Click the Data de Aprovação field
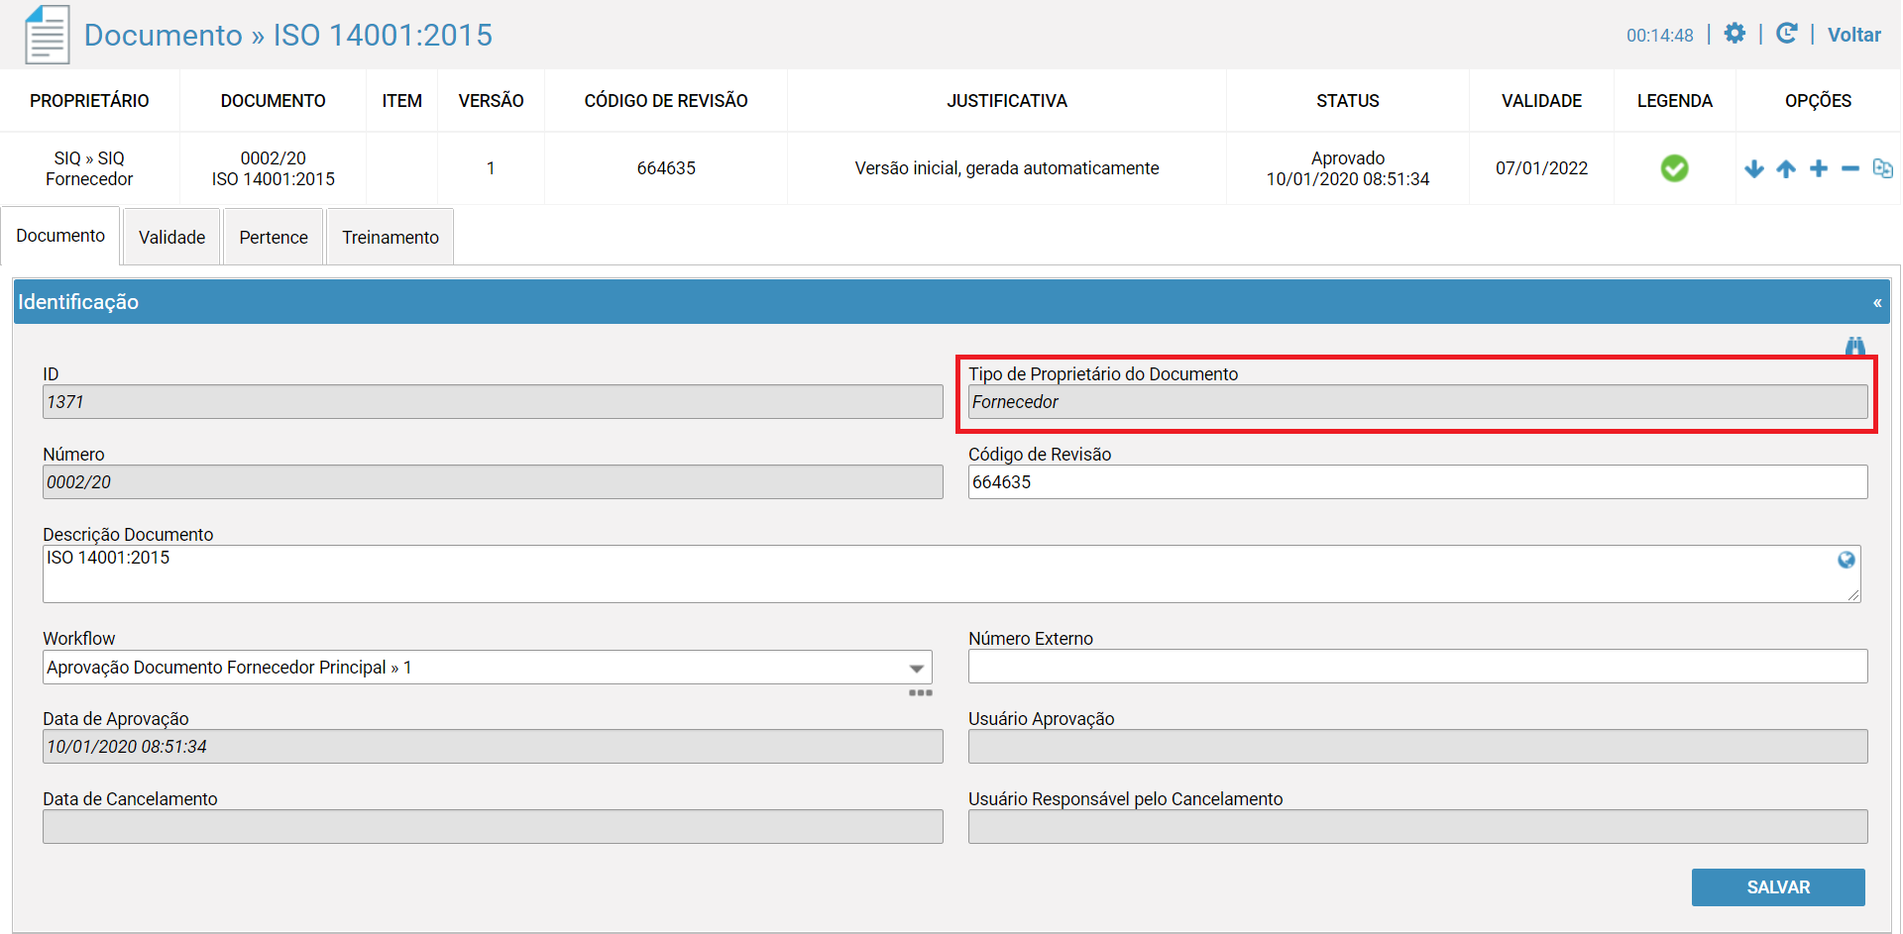 (x=493, y=747)
